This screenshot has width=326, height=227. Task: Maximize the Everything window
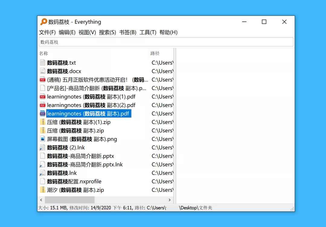click(264, 22)
